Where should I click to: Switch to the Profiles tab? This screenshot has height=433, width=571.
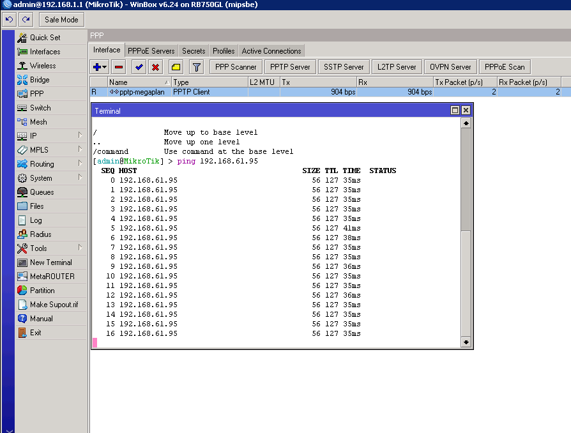(224, 51)
